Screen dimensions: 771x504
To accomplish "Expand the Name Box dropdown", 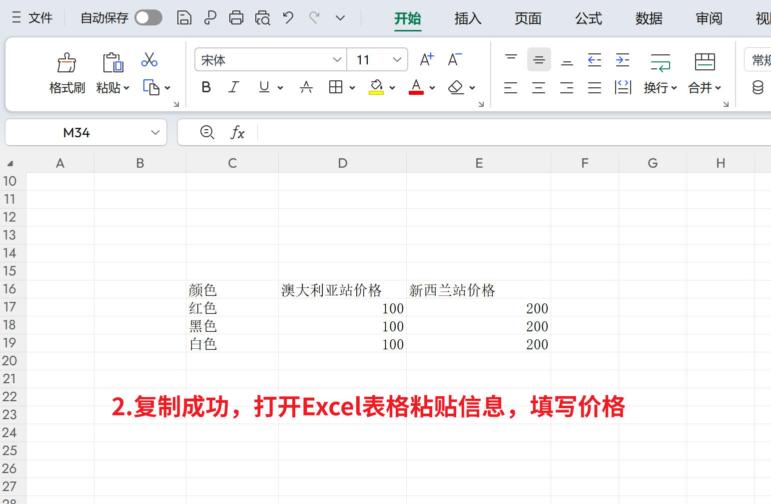I will (x=155, y=132).
